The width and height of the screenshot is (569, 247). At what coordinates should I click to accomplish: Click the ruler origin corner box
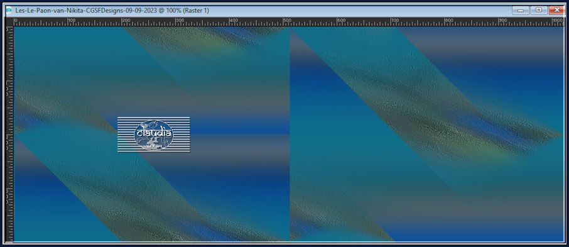coord(10,22)
